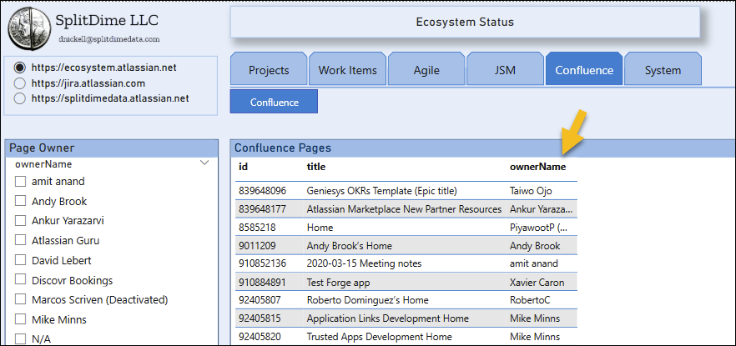Expand the ownerName slicer dropdown chevron
The image size is (736, 346).
point(204,164)
